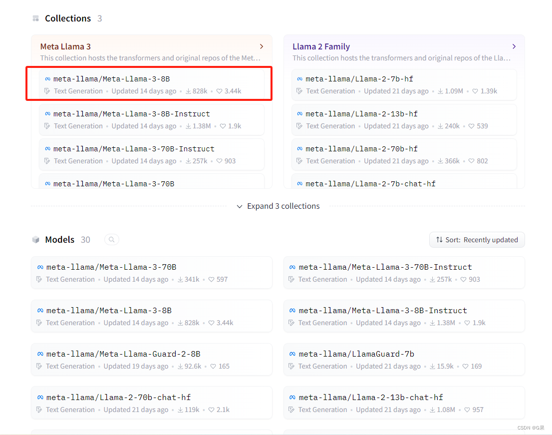Open Llama-2-7b-hf in the Llama 2 Family collection
The image size is (552, 435).
coord(404,84)
